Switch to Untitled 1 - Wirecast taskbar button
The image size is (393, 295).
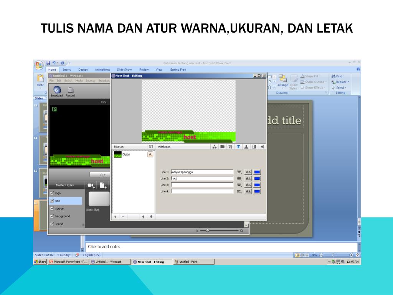point(110,262)
